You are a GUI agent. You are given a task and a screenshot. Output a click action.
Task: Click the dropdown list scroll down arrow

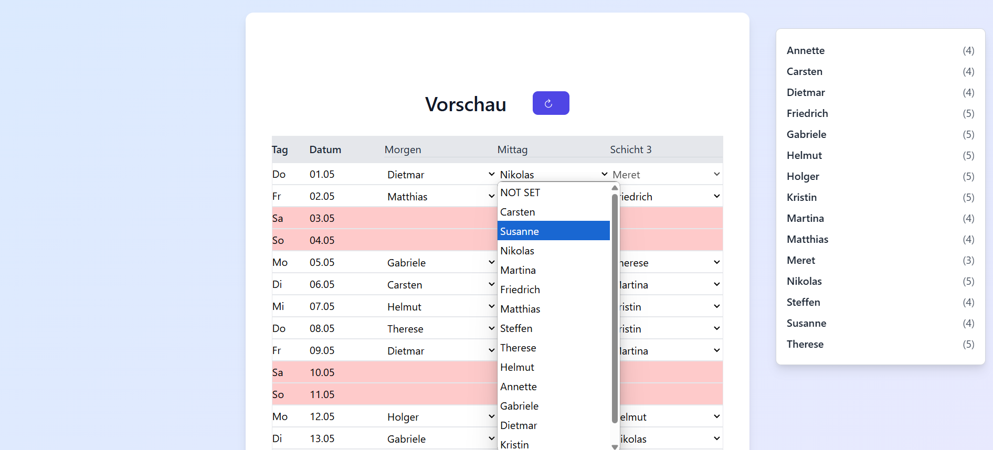[615, 446]
